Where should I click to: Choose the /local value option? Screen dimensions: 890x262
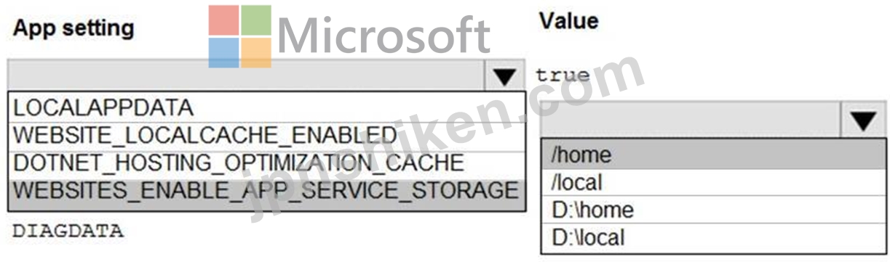click(x=712, y=181)
